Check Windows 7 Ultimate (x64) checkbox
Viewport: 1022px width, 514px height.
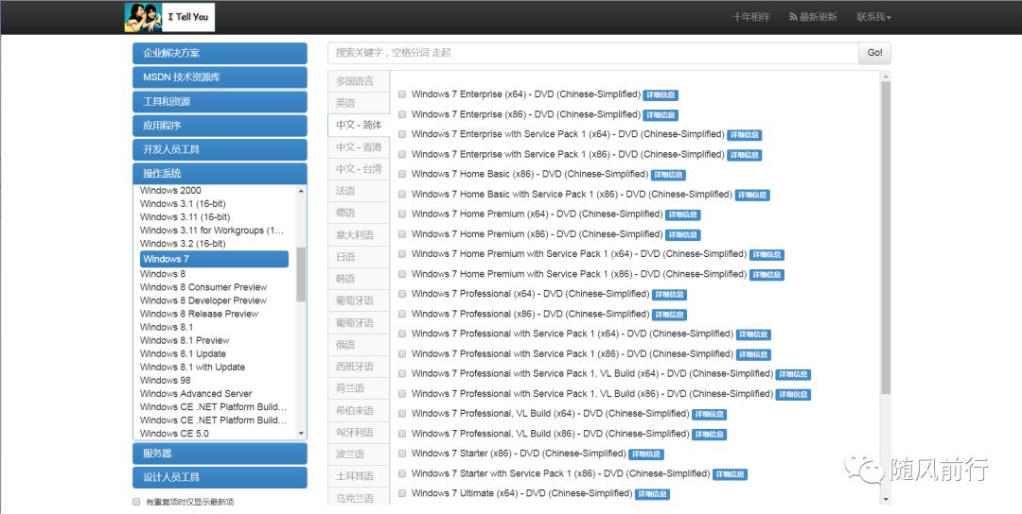coord(402,493)
